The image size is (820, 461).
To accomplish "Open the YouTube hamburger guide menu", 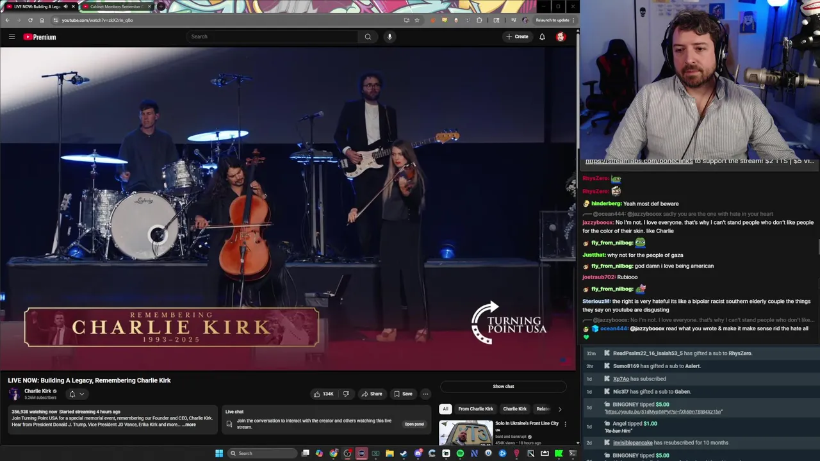I will [x=12, y=36].
